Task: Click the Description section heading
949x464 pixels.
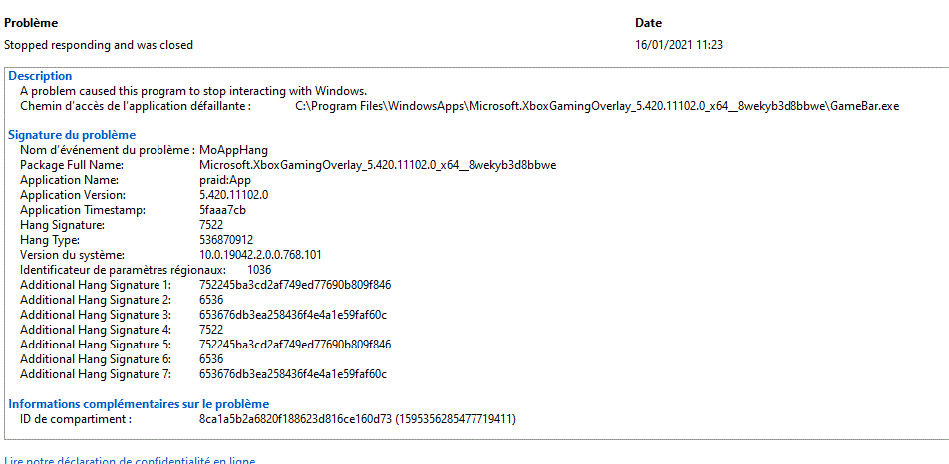Action: pos(40,76)
